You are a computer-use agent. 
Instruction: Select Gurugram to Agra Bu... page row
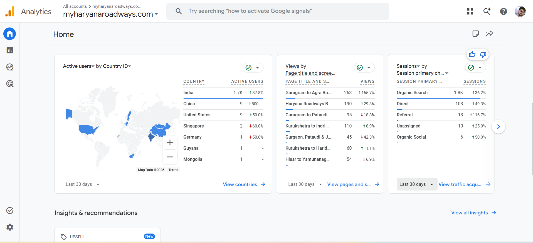[330, 93]
